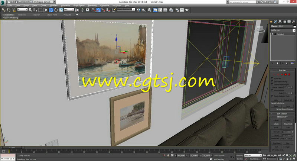Click Go to End playback button
Screen dimensions: 297x161
tap(279, 155)
